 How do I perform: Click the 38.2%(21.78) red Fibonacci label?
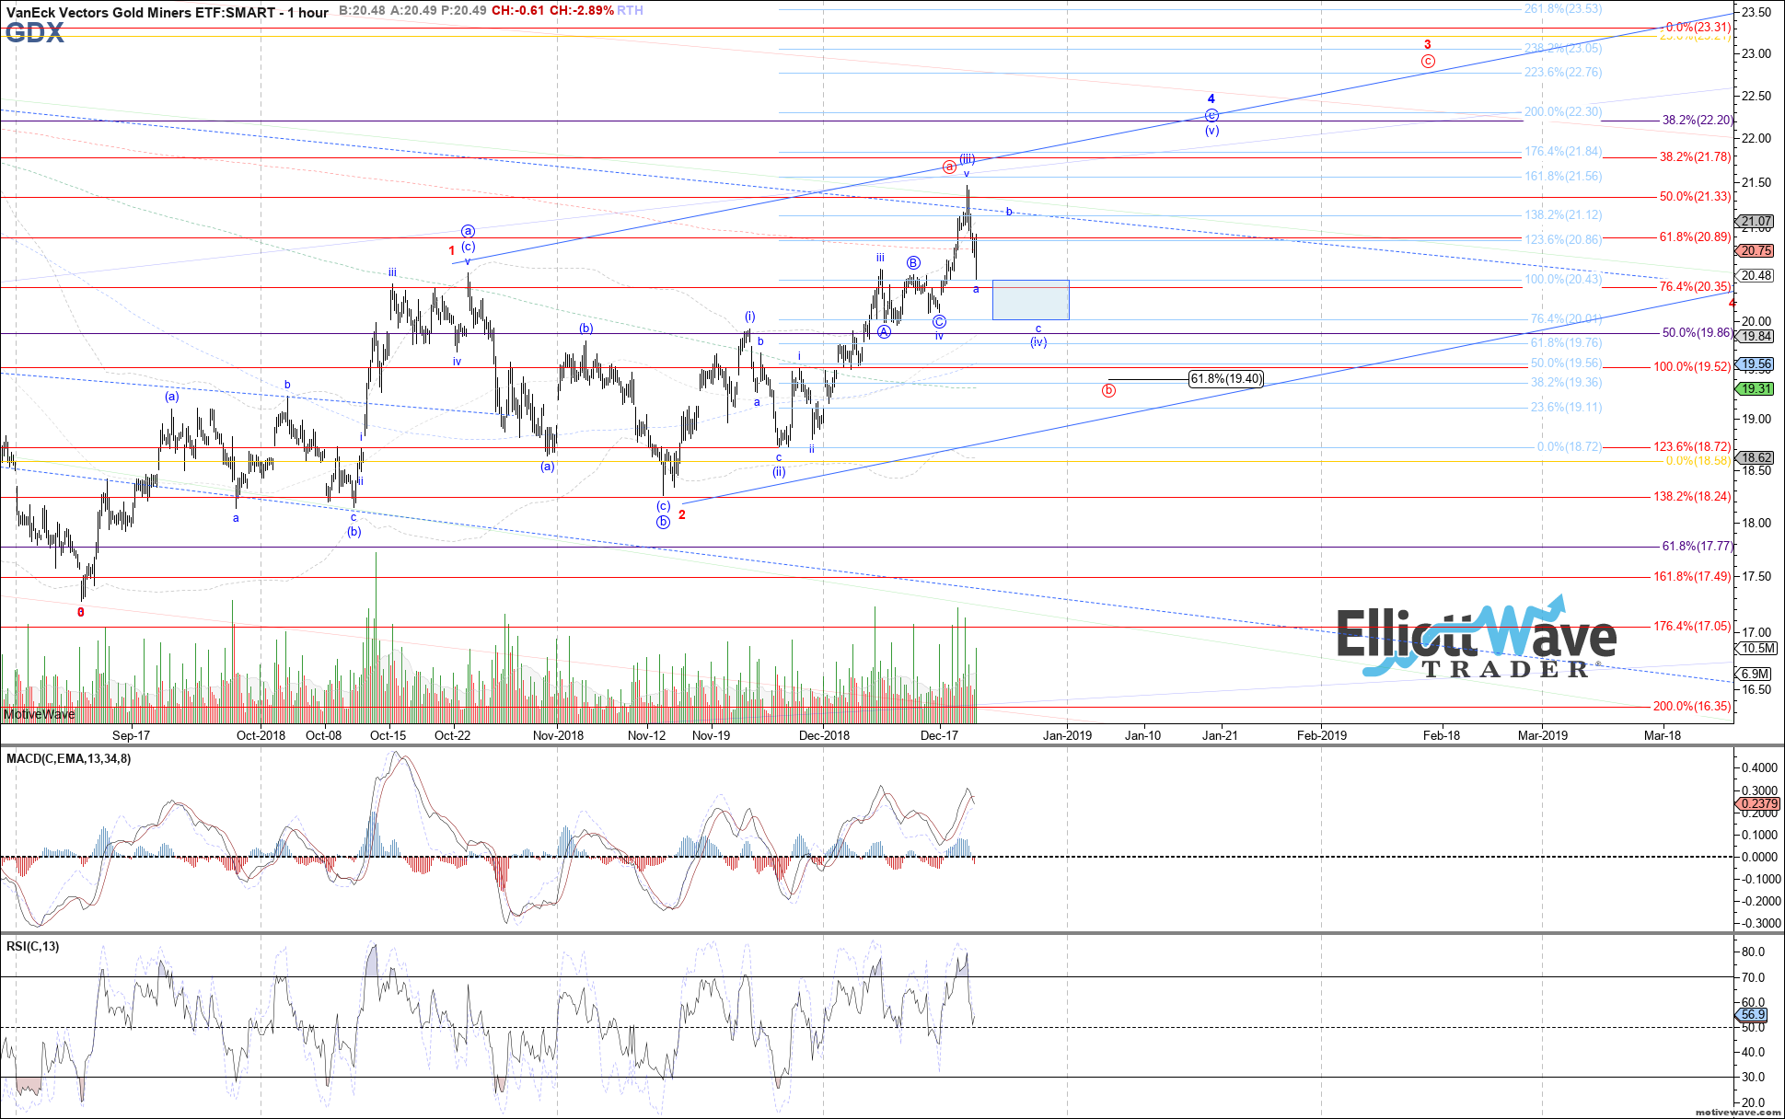[1696, 157]
